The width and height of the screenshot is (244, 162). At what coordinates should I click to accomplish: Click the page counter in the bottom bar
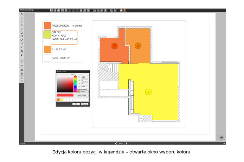click(x=121, y=143)
